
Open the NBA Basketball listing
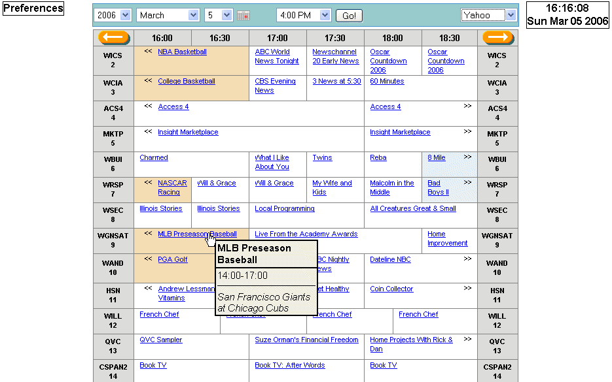(182, 52)
